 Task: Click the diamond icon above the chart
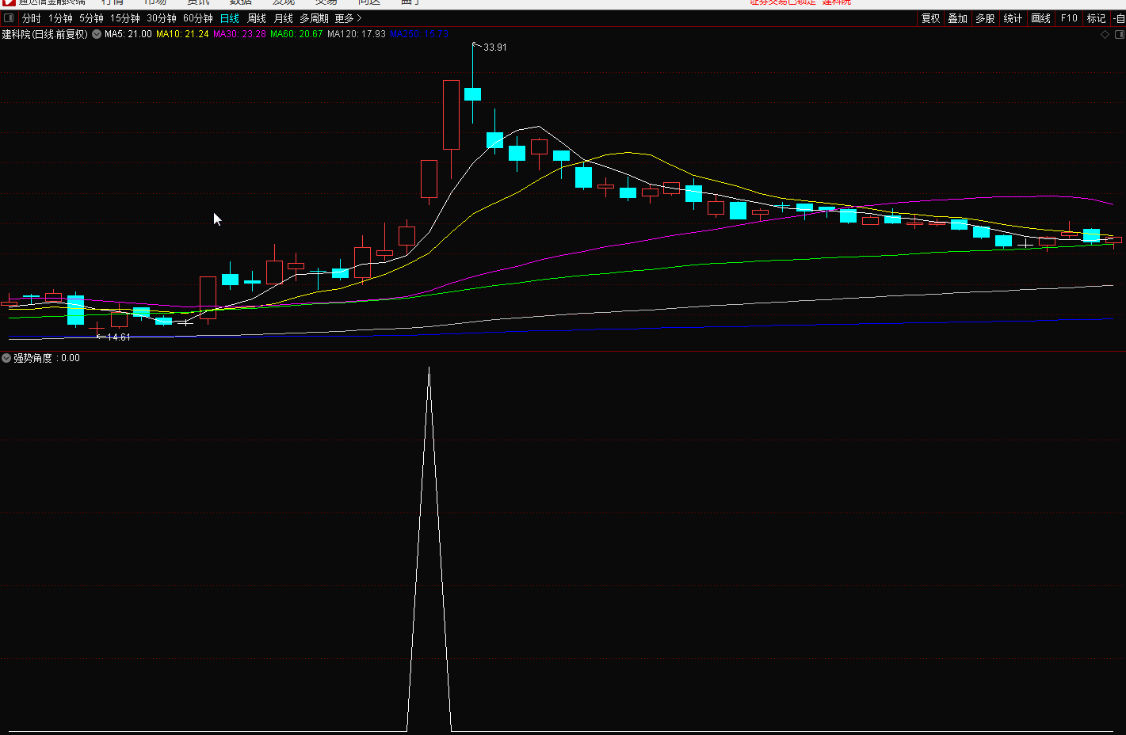point(1105,35)
